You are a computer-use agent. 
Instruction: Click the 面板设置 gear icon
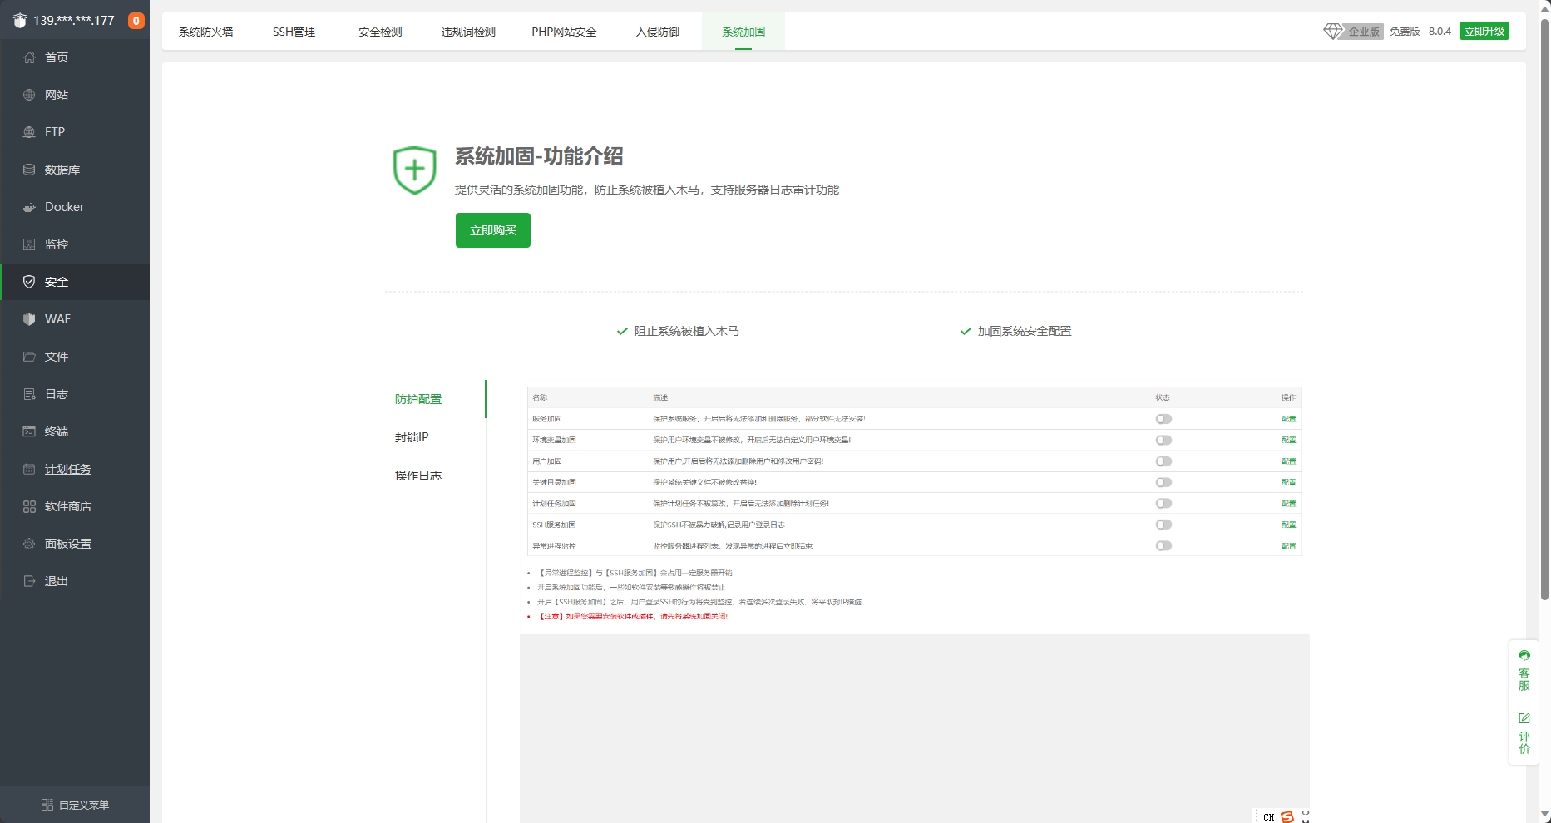29,544
